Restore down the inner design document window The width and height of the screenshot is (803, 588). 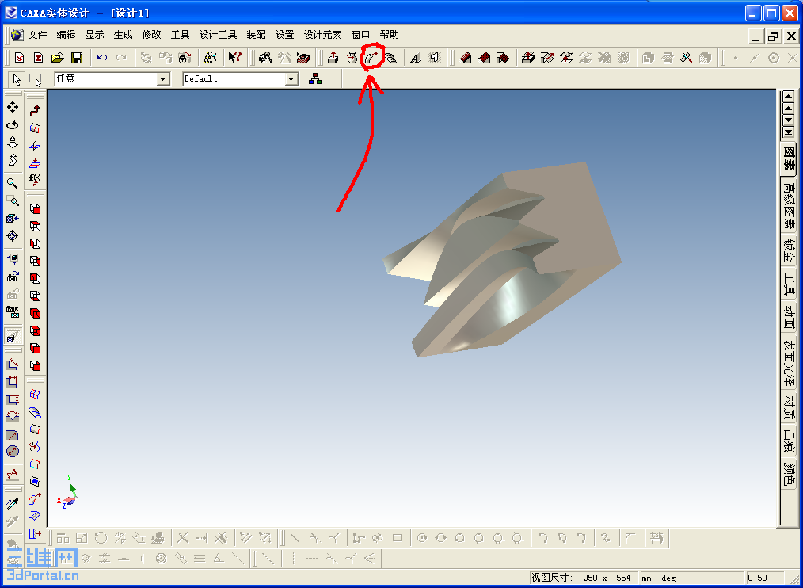pyautogui.click(x=773, y=36)
